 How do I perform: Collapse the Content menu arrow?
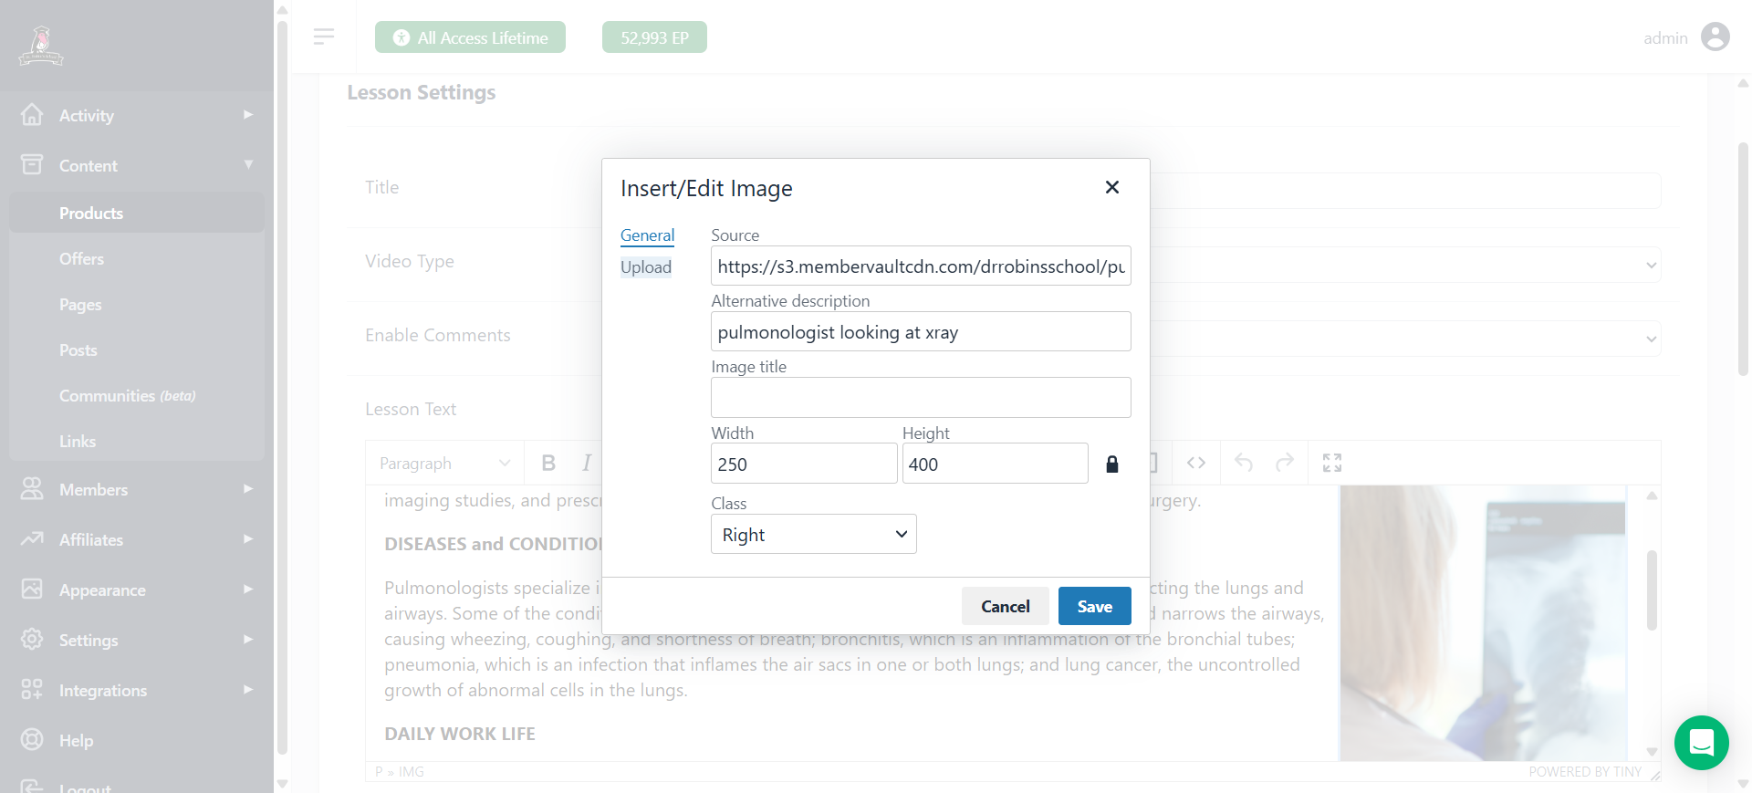(x=248, y=164)
